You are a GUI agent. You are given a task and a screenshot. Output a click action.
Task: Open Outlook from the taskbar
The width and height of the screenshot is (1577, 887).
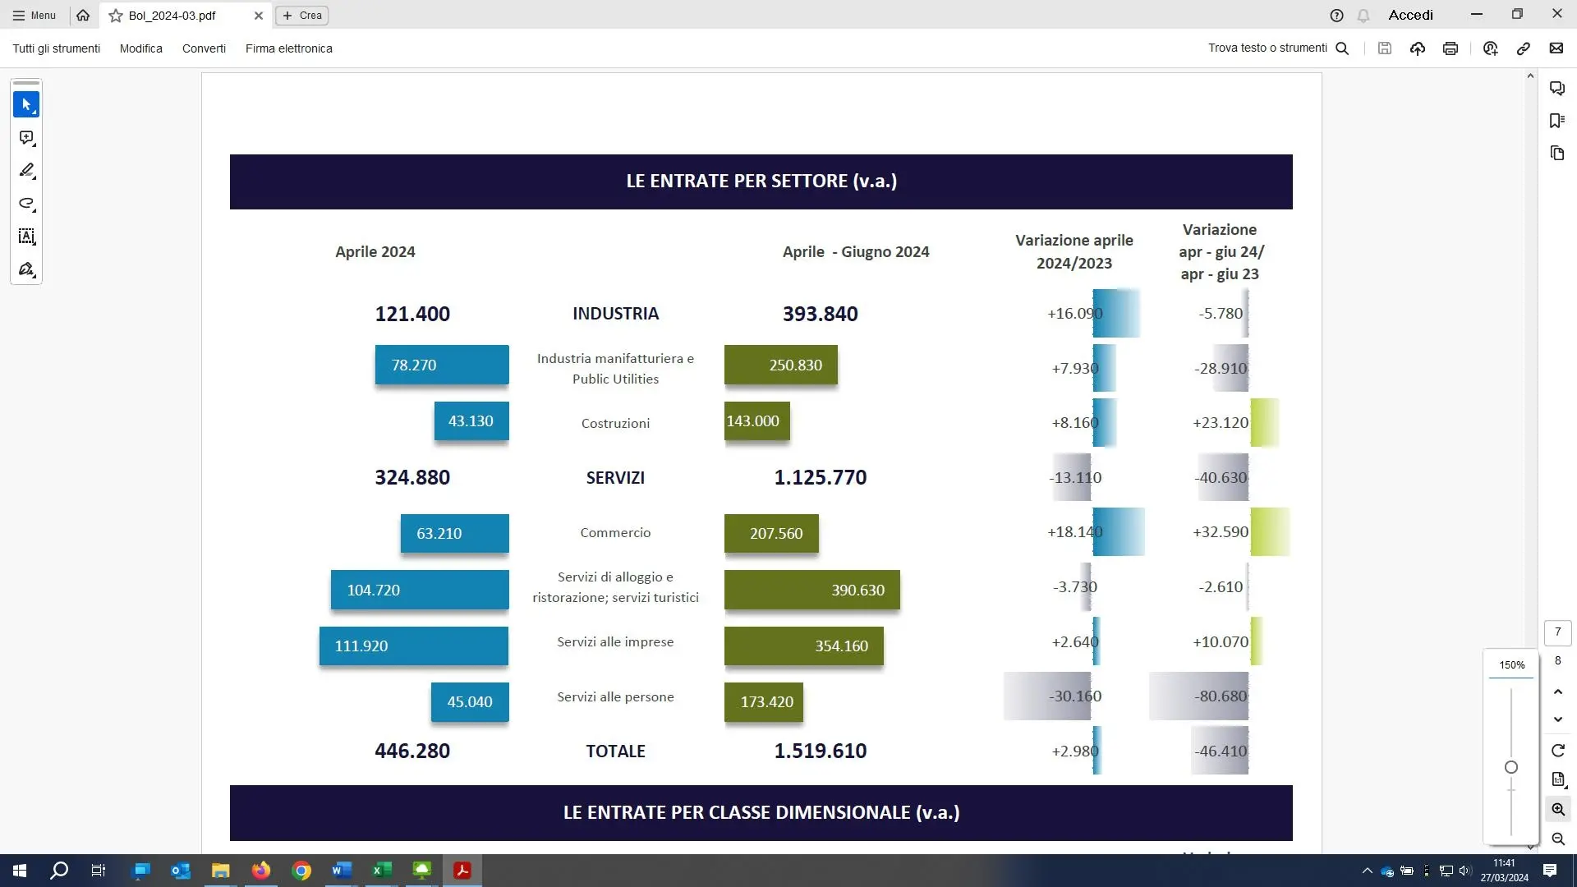click(x=181, y=871)
